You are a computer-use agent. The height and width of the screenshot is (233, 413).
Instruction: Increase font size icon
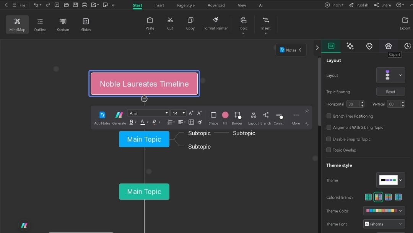coord(191,113)
